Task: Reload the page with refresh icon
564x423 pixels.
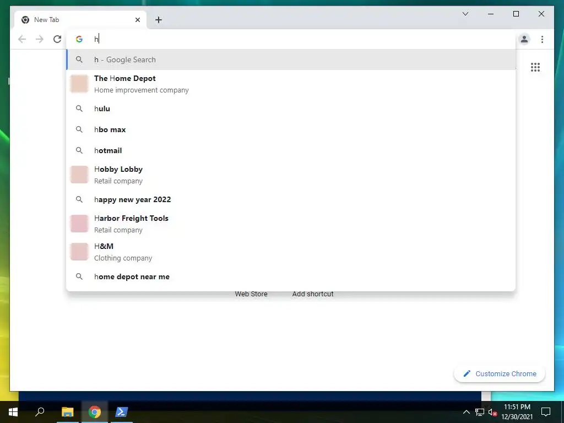Action: coord(57,39)
